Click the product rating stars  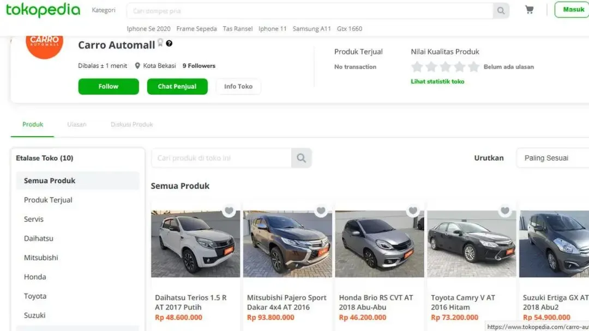[x=445, y=67]
